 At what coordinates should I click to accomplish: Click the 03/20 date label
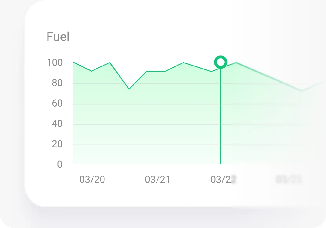(x=92, y=179)
